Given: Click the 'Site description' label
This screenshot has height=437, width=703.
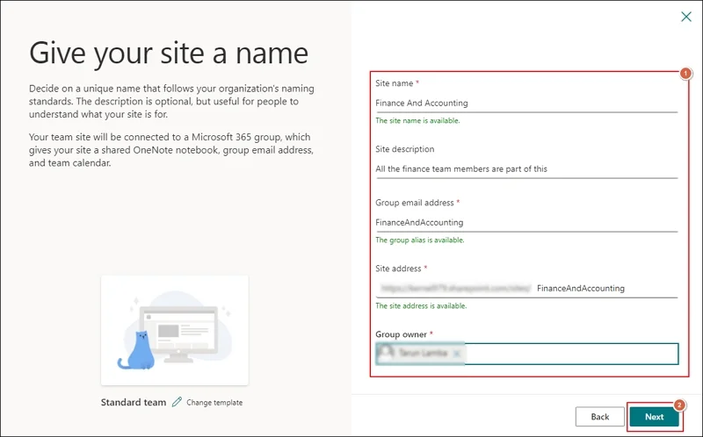Looking at the screenshot, I should coord(404,149).
